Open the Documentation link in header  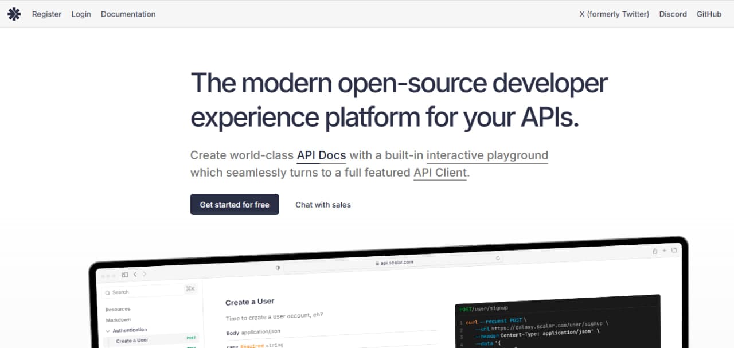[x=128, y=14]
